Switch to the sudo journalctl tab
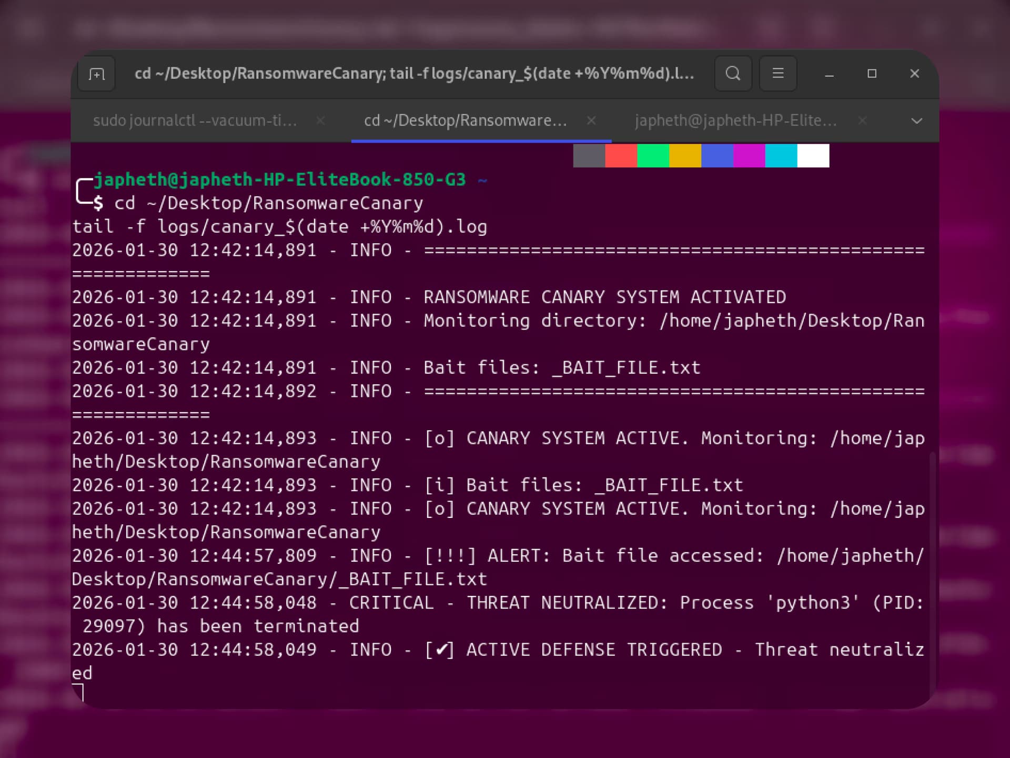 [195, 121]
